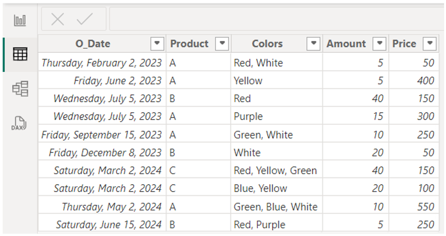Open the Colors column filter dropdown

pyautogui.click(x=313, y=44)
